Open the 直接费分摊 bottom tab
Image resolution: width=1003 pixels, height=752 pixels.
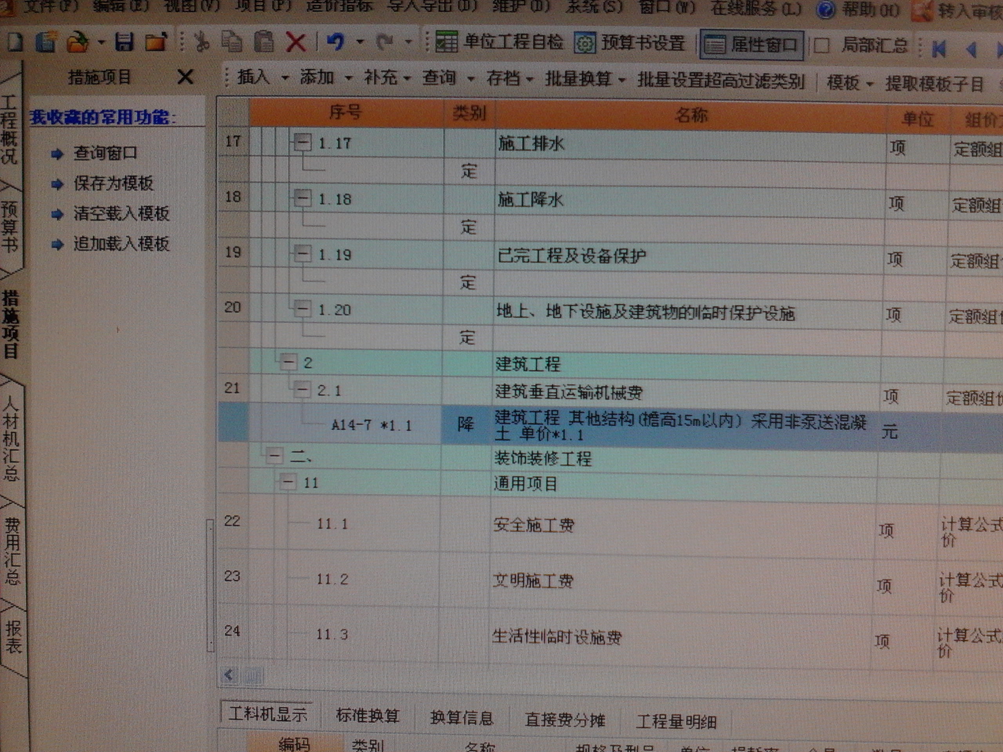(x=565, y=719)
